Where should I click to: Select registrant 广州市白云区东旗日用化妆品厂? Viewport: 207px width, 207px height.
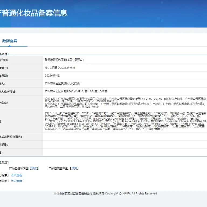[63, 84]
